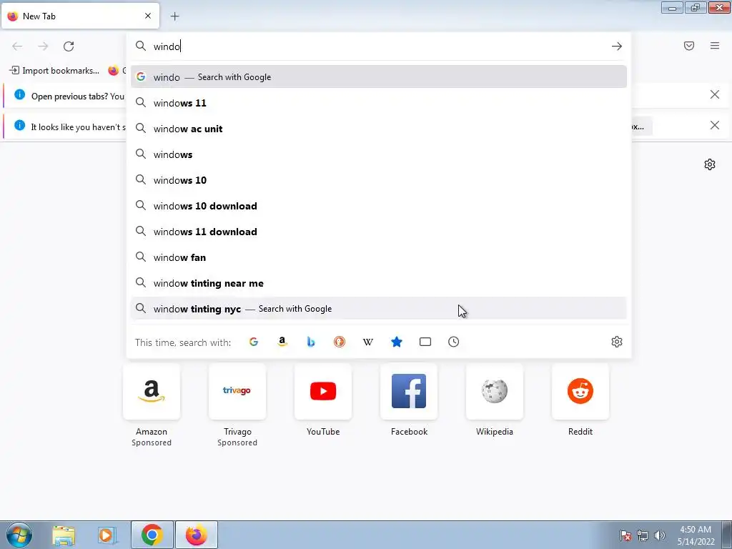Select 'windo — Search with Google' suggestion
Viewport: 732px width, 549px height.
click(x=379, y=77)
